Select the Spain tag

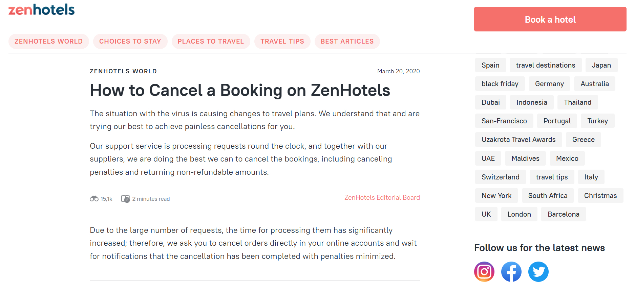[x=490, y=65]
